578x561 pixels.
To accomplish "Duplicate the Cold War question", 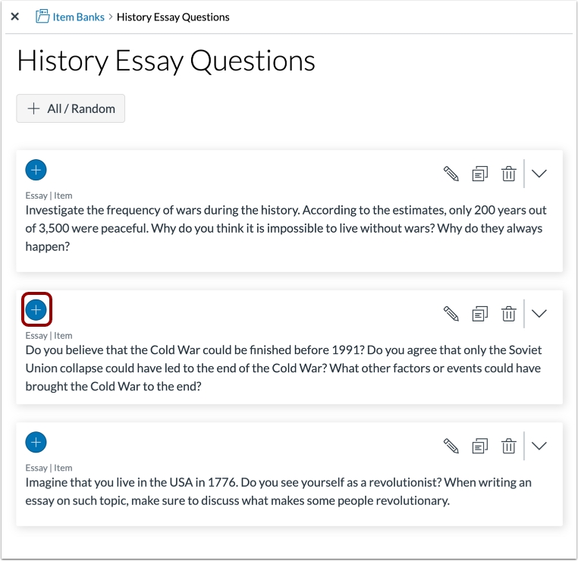I will click(x=480, y=313).
